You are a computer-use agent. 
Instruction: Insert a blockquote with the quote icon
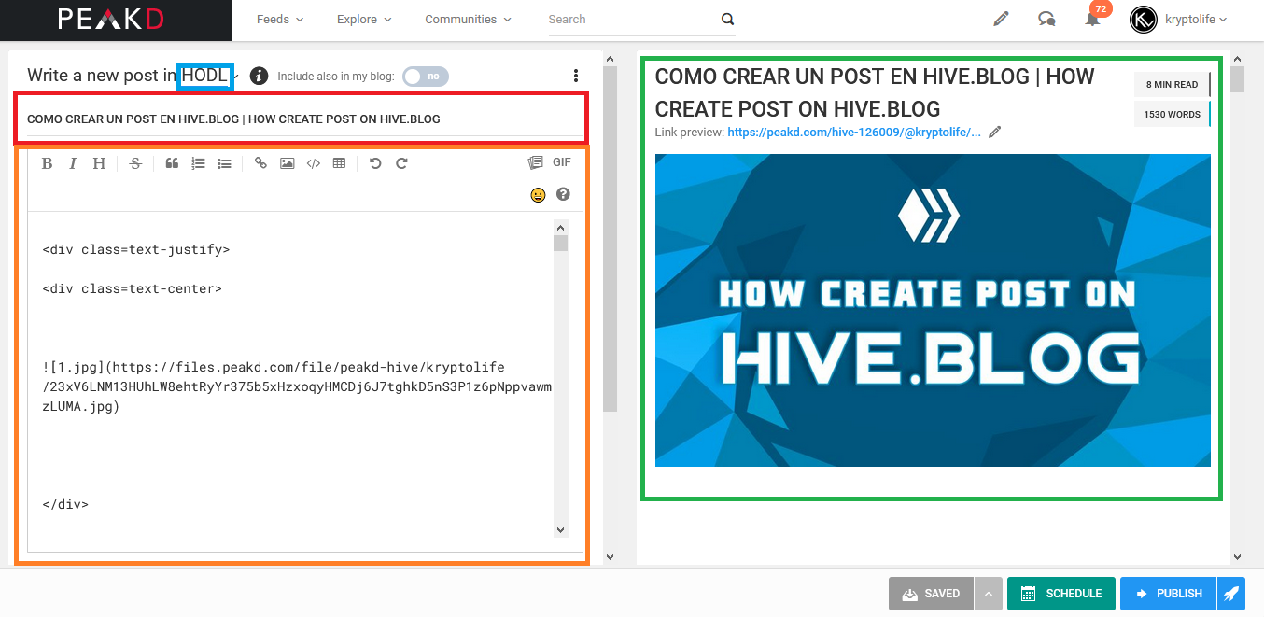click(172, 163)
